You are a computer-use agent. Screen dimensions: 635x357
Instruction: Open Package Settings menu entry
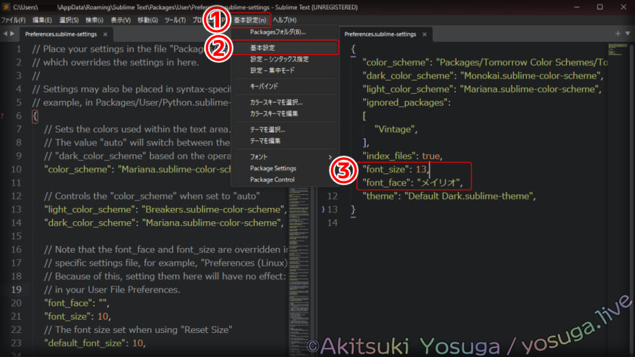272,169
